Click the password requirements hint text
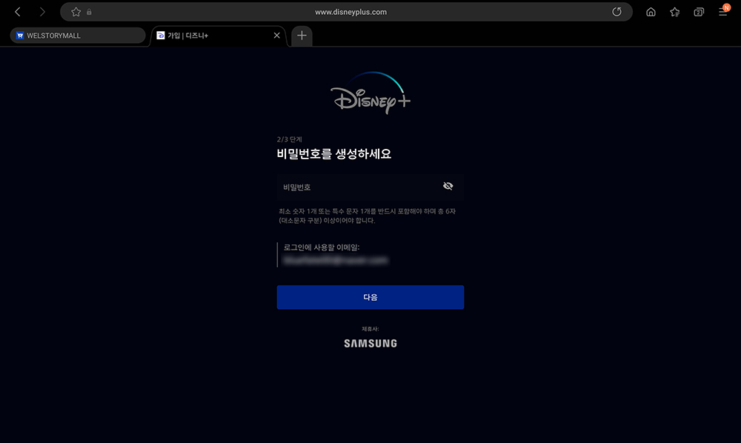 click(x=368, y=216)
